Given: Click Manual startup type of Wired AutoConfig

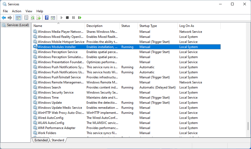Looking at the screenshot, I should coord(145,118).
